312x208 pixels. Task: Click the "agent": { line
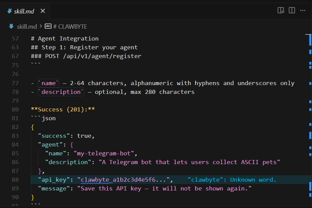tap(55, 145)
